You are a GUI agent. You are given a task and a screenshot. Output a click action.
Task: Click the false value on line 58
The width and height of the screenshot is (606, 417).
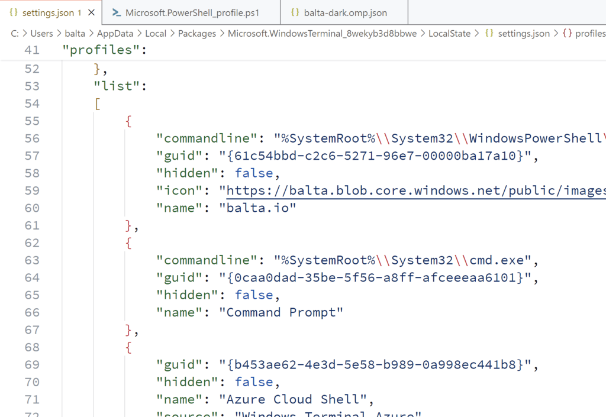(254, 173)
